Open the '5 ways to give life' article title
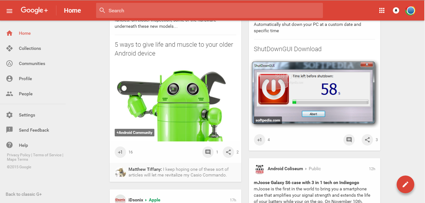The image size is (425, 203). [174, 49]
